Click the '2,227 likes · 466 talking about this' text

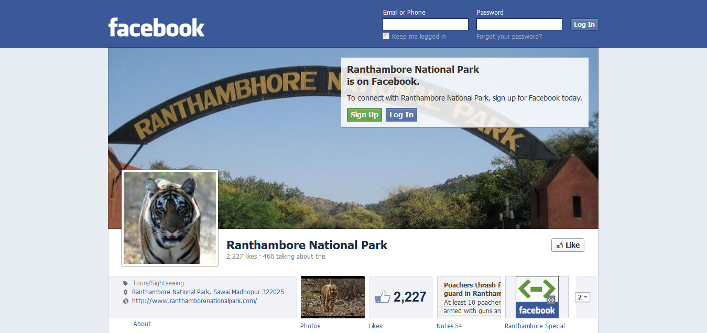[276, 257]
